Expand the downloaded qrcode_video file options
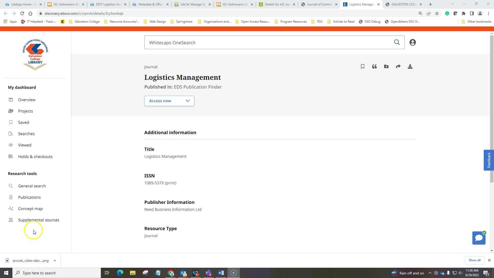 tap(55, 260)
